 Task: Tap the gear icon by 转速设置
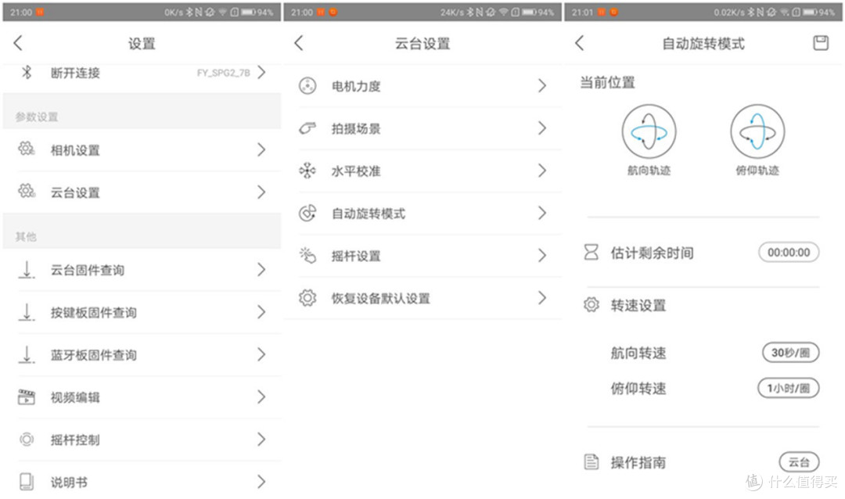(591, 305)
